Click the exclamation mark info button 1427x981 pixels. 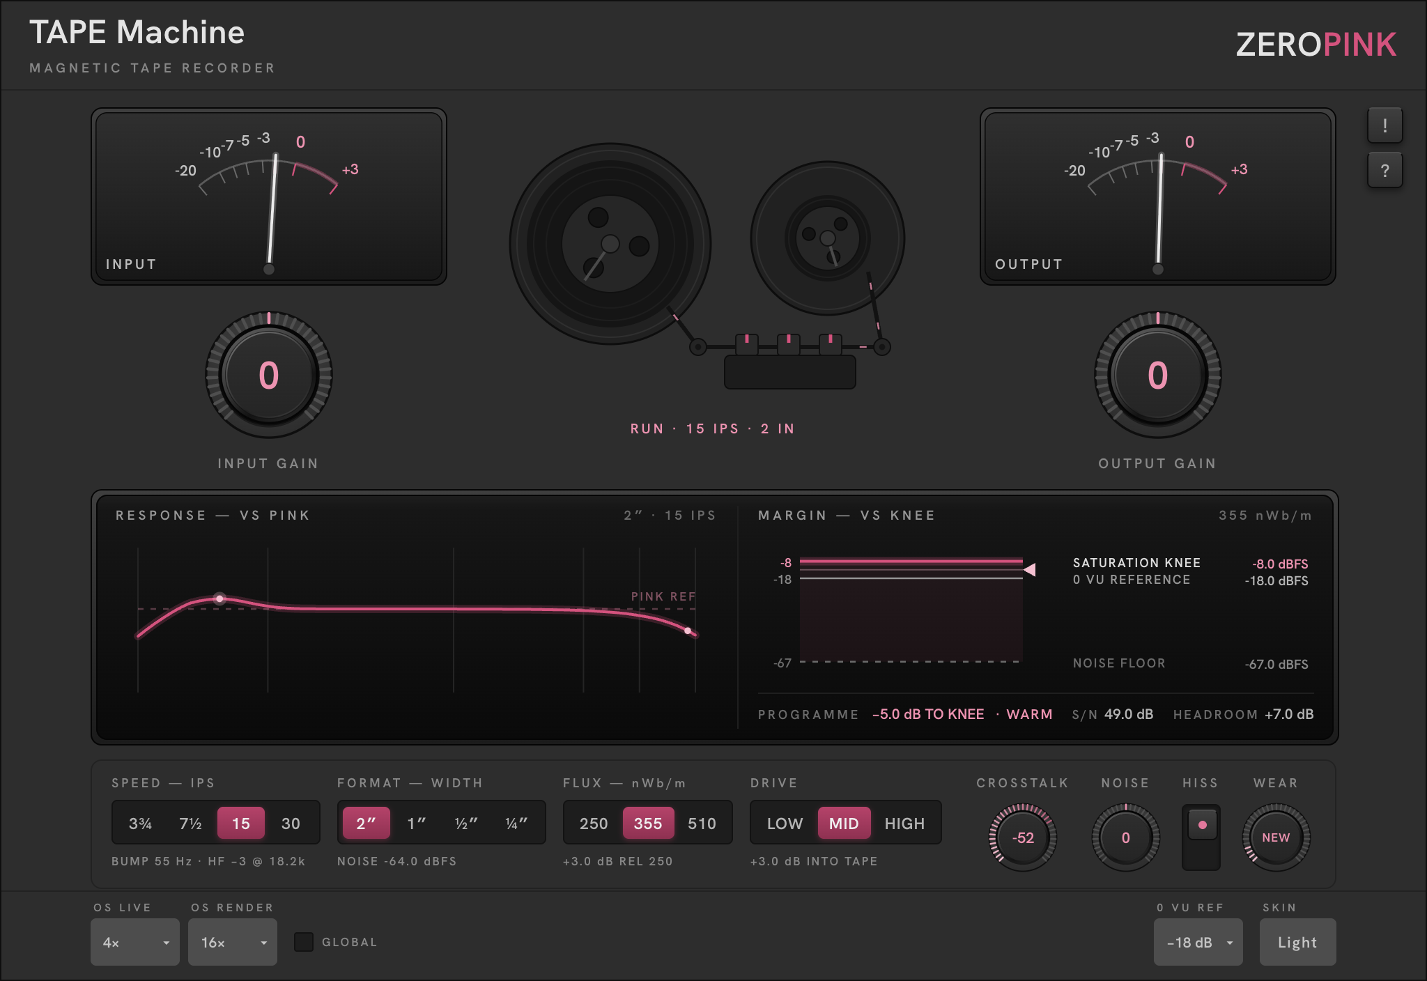tap(1384, 125)
